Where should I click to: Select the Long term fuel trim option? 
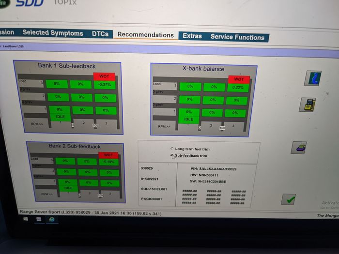pyautogui.click(x=172, y=149)
